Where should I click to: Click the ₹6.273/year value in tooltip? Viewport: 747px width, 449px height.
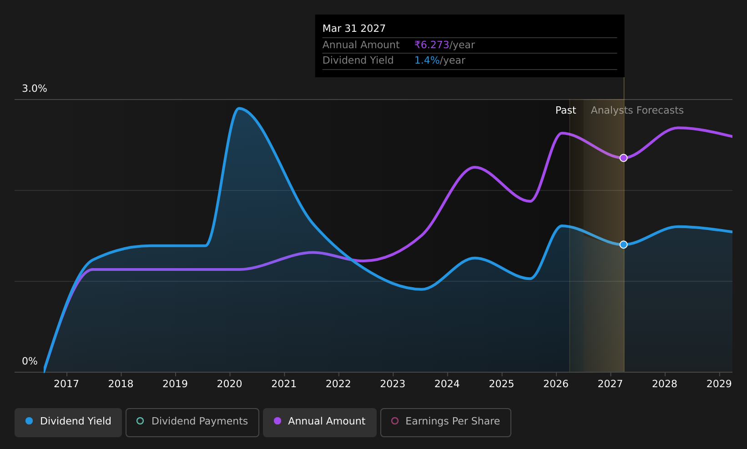444,45
